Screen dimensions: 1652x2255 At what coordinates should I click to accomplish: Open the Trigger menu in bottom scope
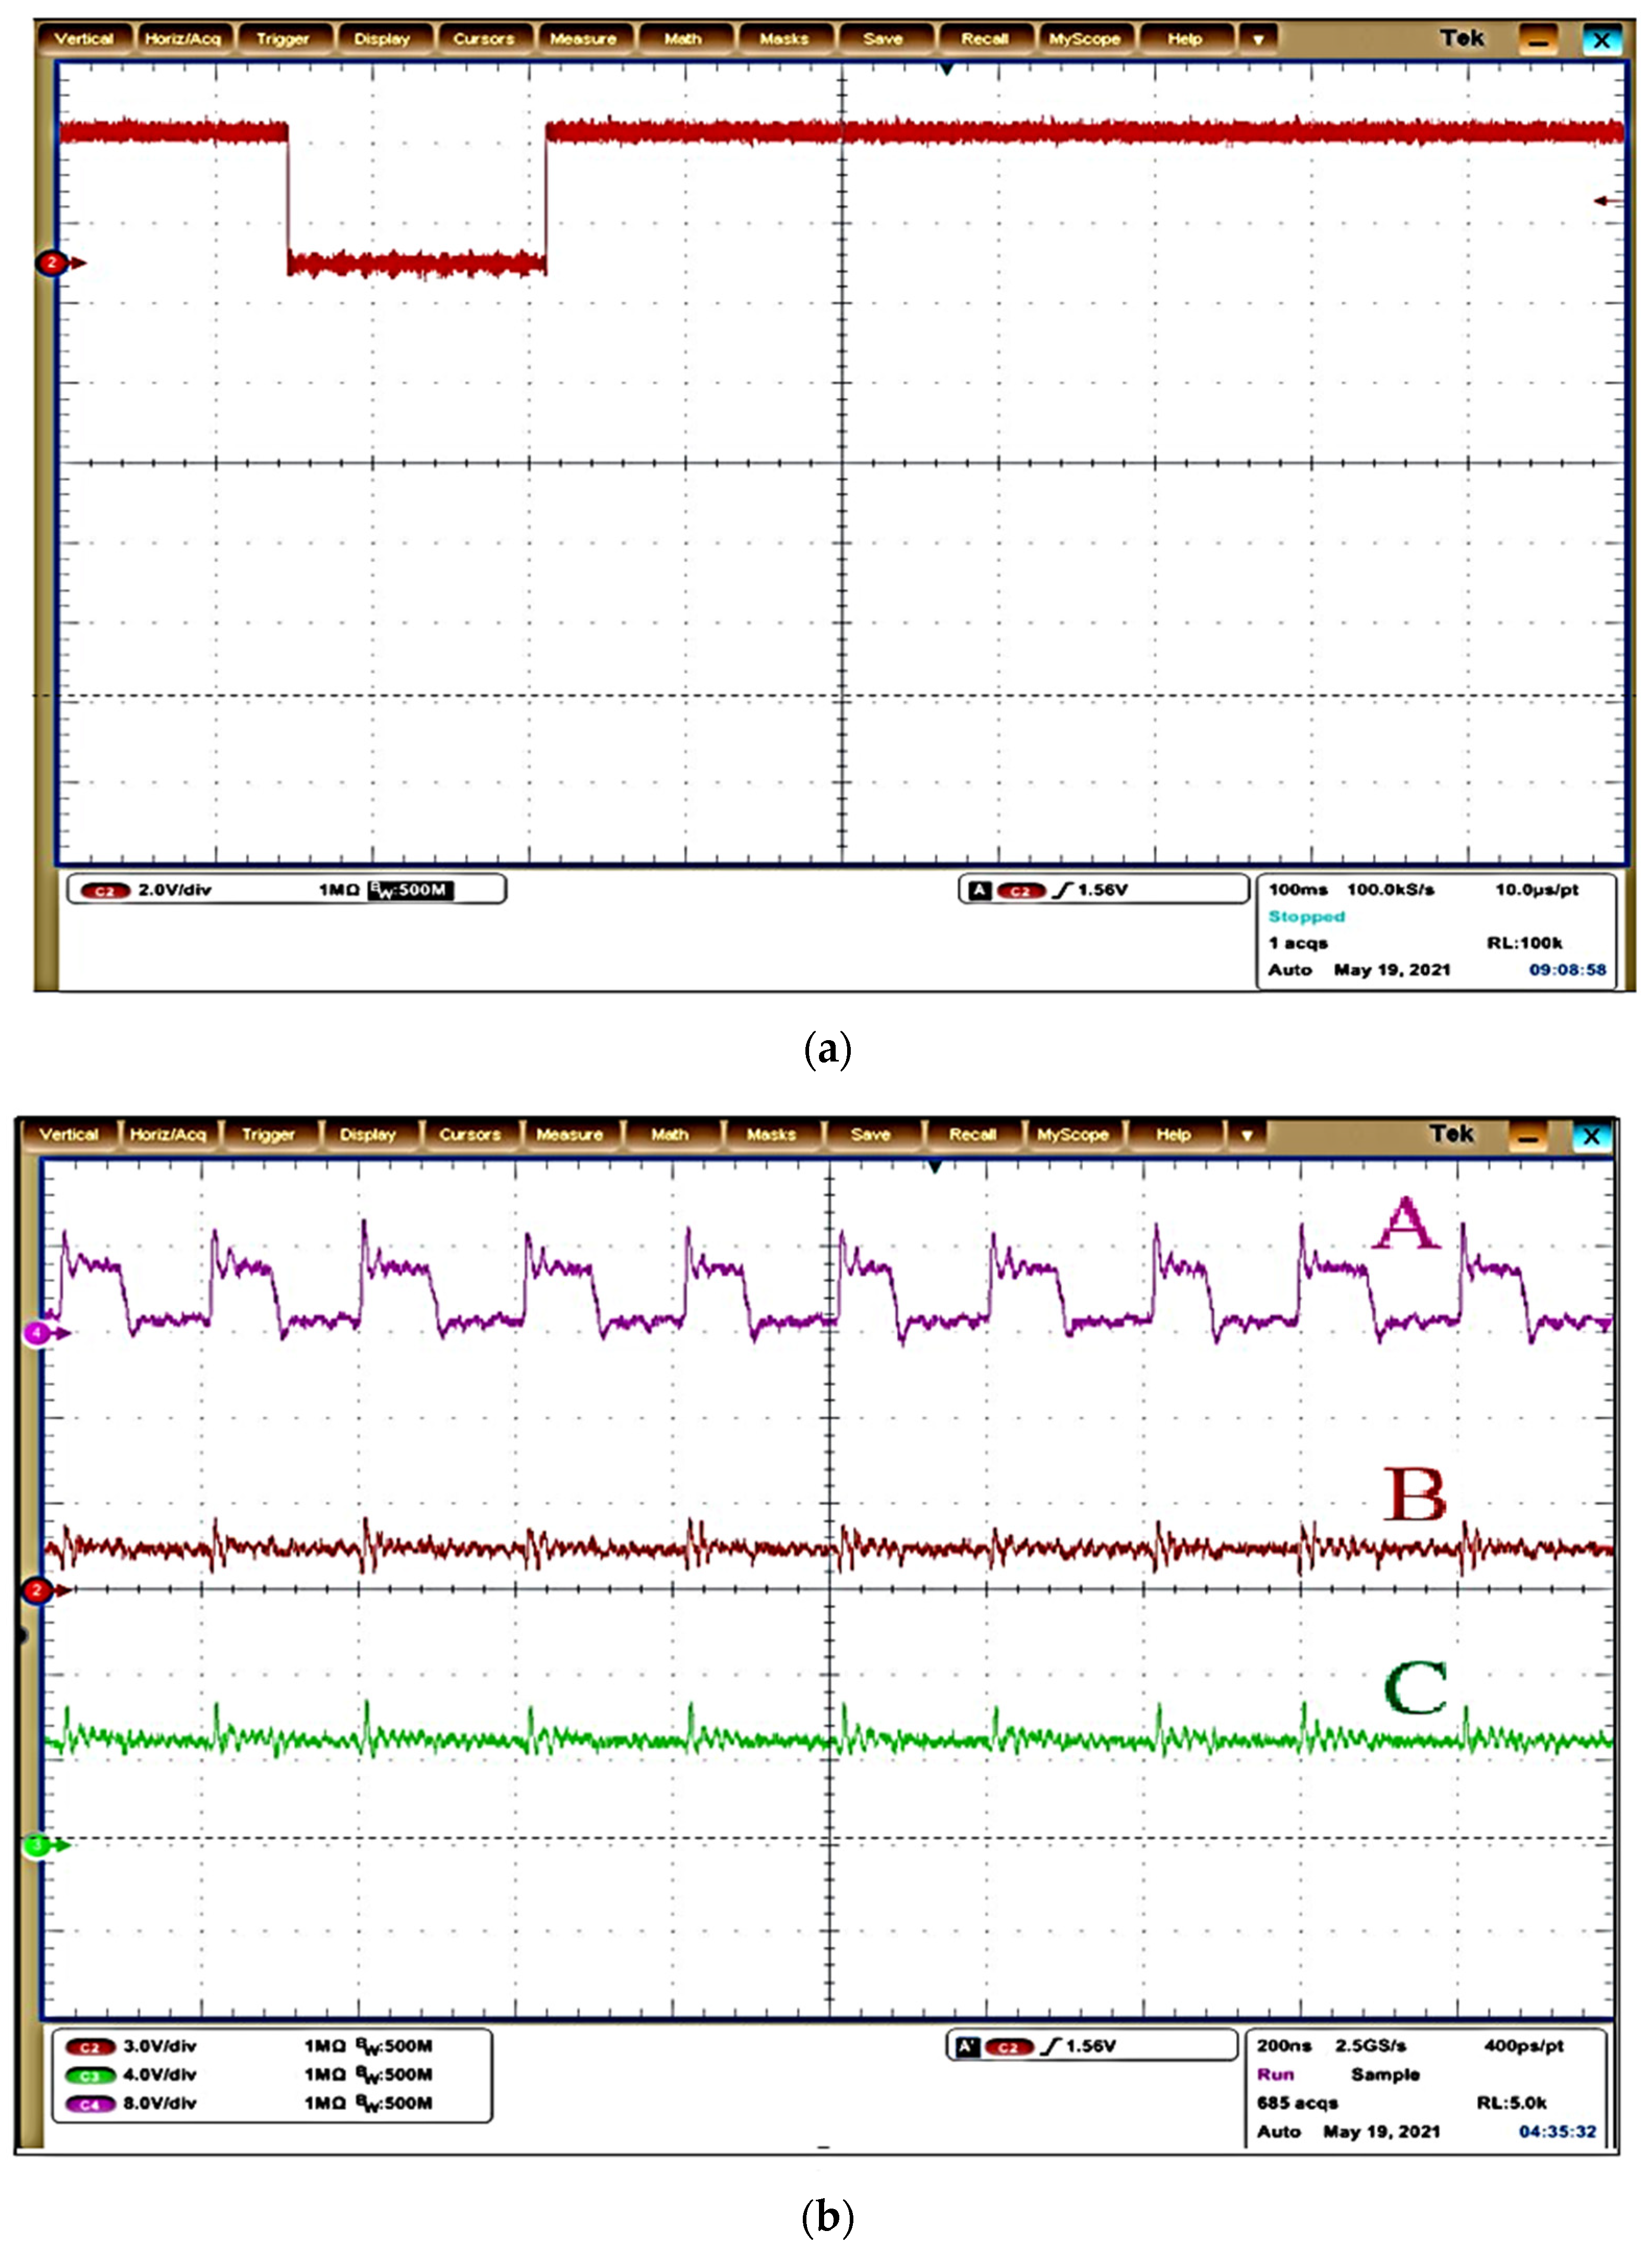tap(268, 1135)
